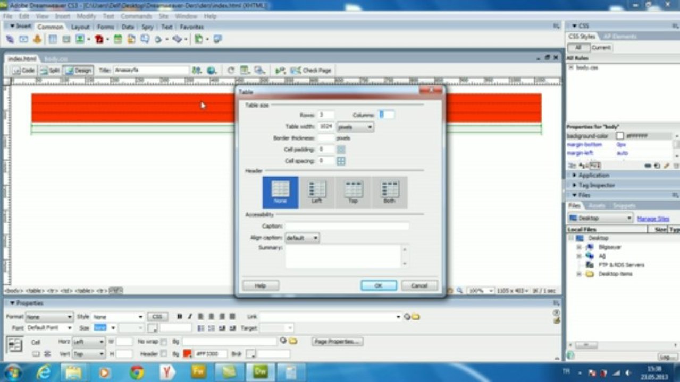Screen dimensions: 680x382
Task: Click the Refresh Design View icon
Action: point(231,70)
